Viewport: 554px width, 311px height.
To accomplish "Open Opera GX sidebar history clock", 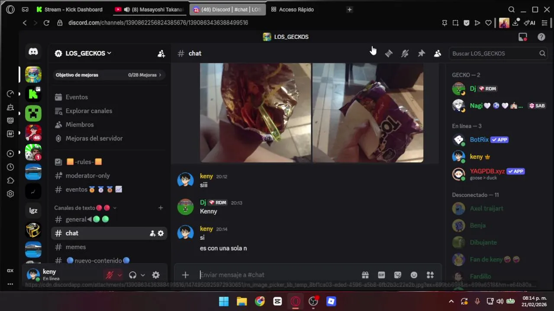I will pos(10,167).
